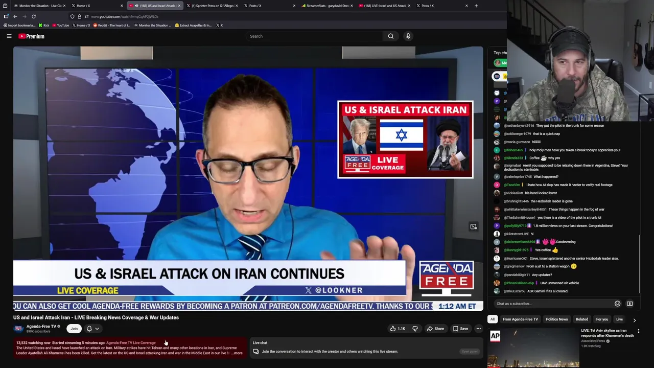The width and height of the screenshot is (654, 368).
Task: Open the emoji picker in chat
Action: point(617,304)
